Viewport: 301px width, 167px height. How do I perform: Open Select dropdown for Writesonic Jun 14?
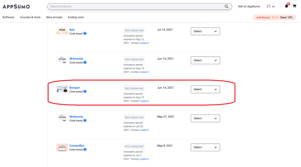[205, 60]
